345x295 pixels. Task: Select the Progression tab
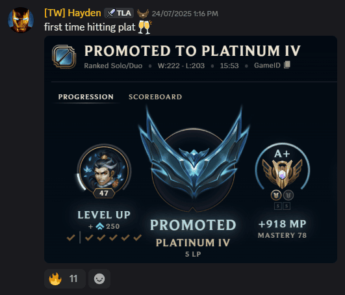pyautogui.click(x=86, y=97)
